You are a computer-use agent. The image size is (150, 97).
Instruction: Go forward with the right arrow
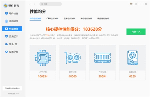[34, 4]
